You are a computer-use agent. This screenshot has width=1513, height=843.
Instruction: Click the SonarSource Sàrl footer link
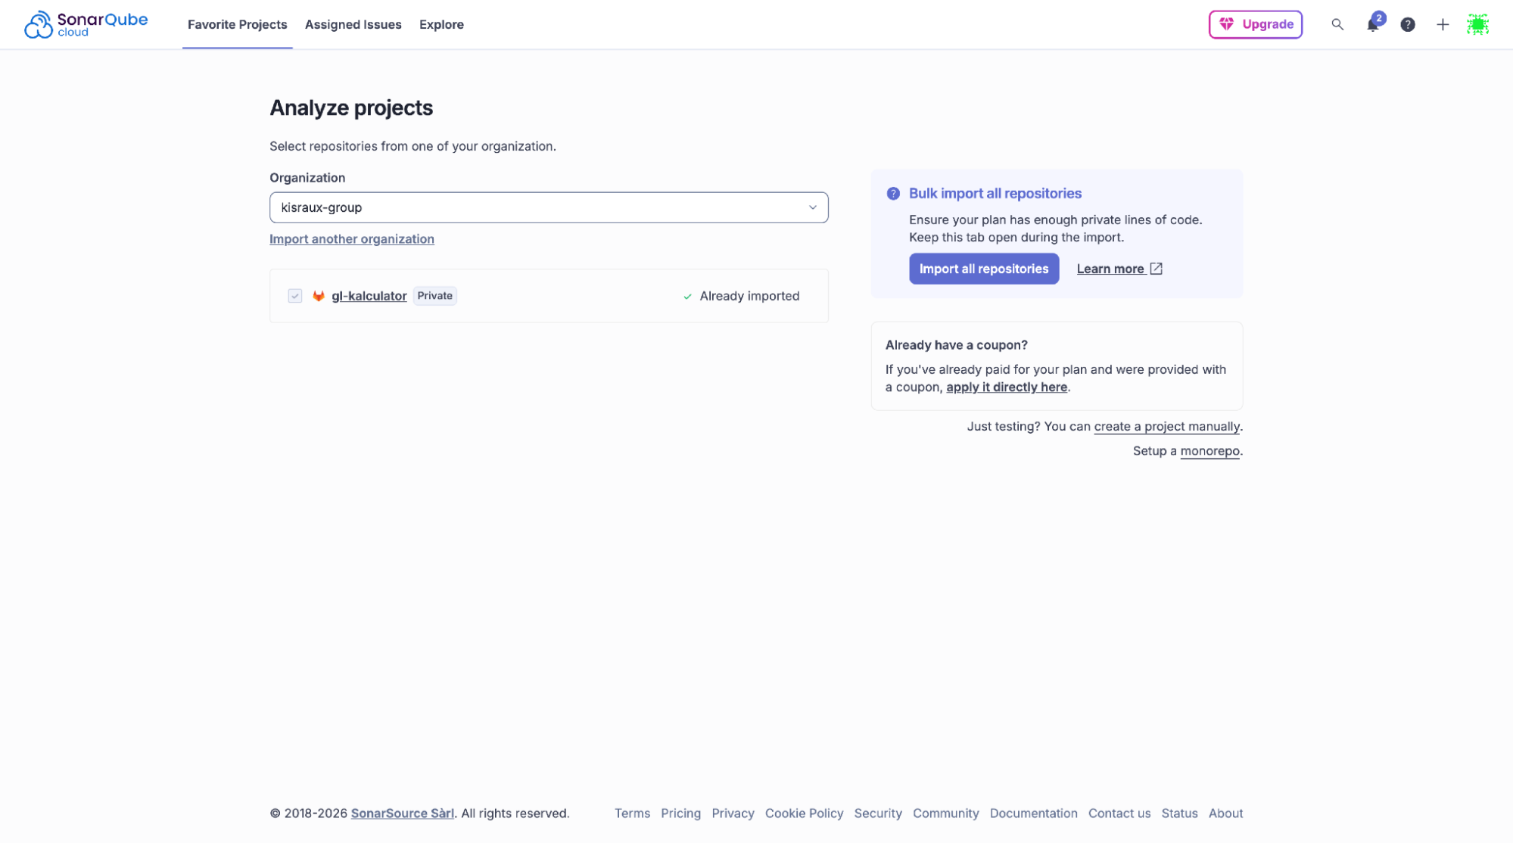tap(403, 813)
